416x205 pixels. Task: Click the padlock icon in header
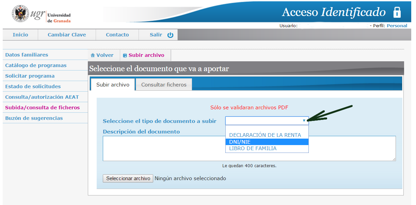(x=397, y=12)
